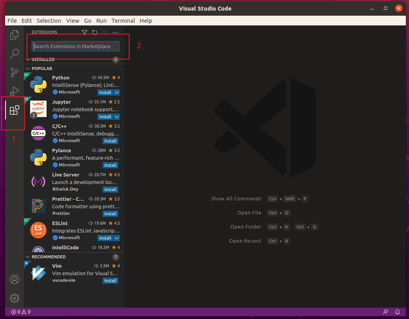Install the Prettier code formatter
Viewport: 409px width, 319px height.
(x=110, y=213)
